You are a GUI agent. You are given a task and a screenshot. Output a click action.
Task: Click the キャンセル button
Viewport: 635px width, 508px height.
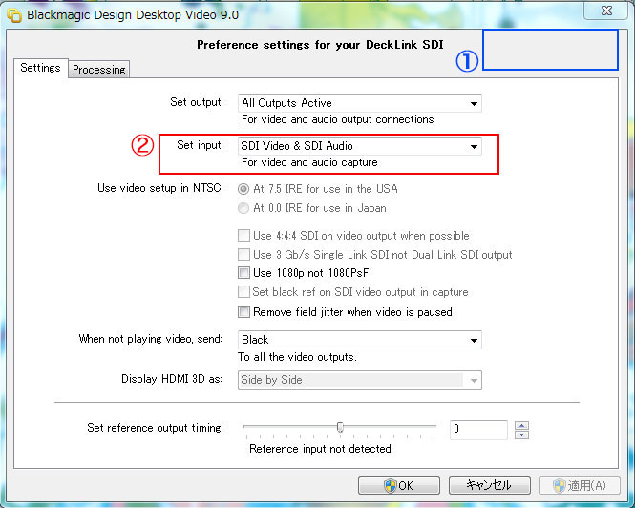pyautogui.click(x=490, y=485)
